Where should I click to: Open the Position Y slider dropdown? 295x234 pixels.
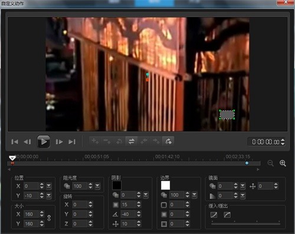48,196
